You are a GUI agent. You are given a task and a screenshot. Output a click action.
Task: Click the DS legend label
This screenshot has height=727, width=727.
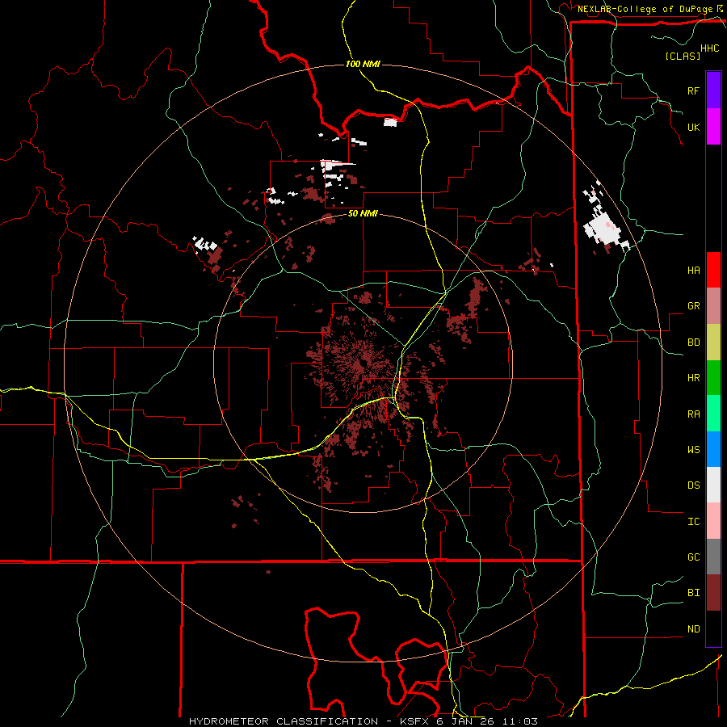pyautogui.click(x=693, y=485)
